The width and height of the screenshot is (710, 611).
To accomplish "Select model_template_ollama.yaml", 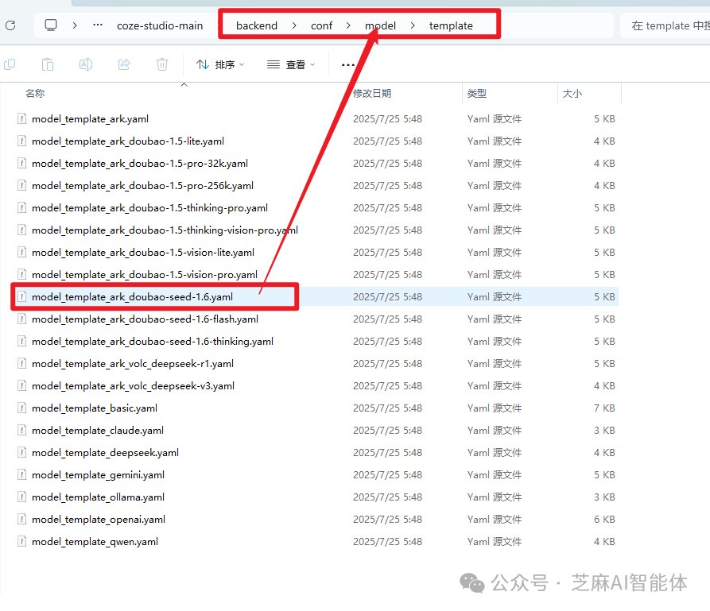I will pos(98,497).
